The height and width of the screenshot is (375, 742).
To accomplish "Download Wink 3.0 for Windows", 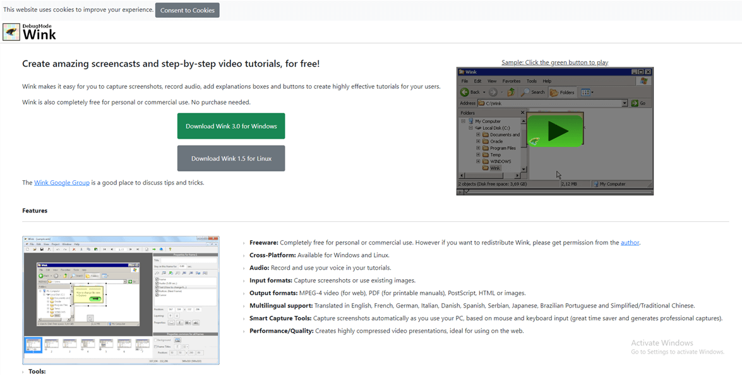I will 231,126.
